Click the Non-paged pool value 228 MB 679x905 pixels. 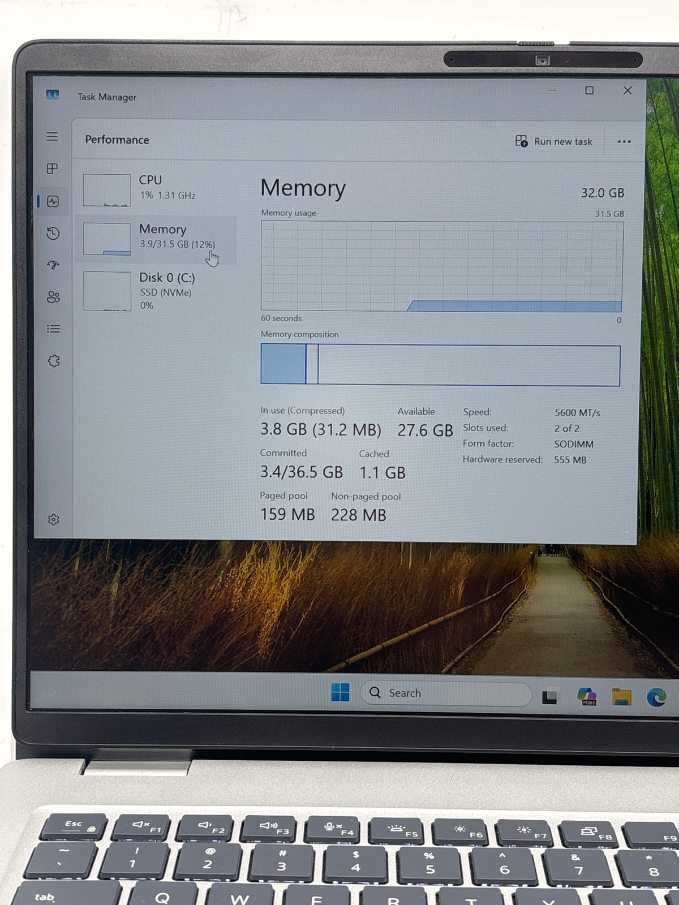[x=359, y=515]
